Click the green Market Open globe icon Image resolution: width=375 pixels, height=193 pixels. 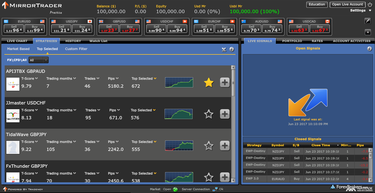click(175, 189)
